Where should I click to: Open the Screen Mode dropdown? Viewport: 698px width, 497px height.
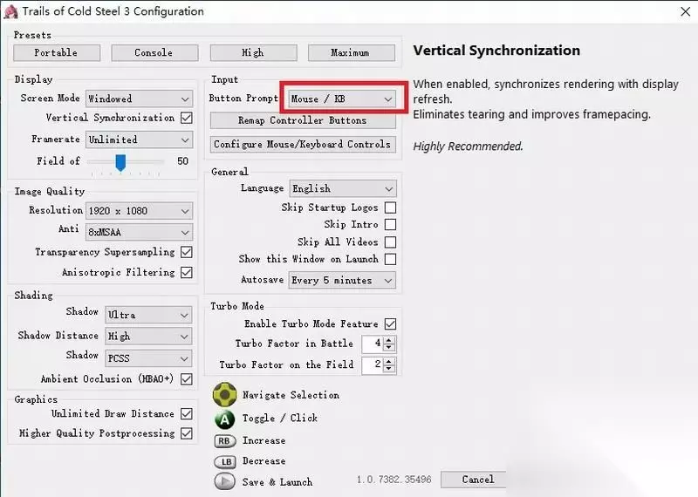pyautogui.click(x=139, y=99)
